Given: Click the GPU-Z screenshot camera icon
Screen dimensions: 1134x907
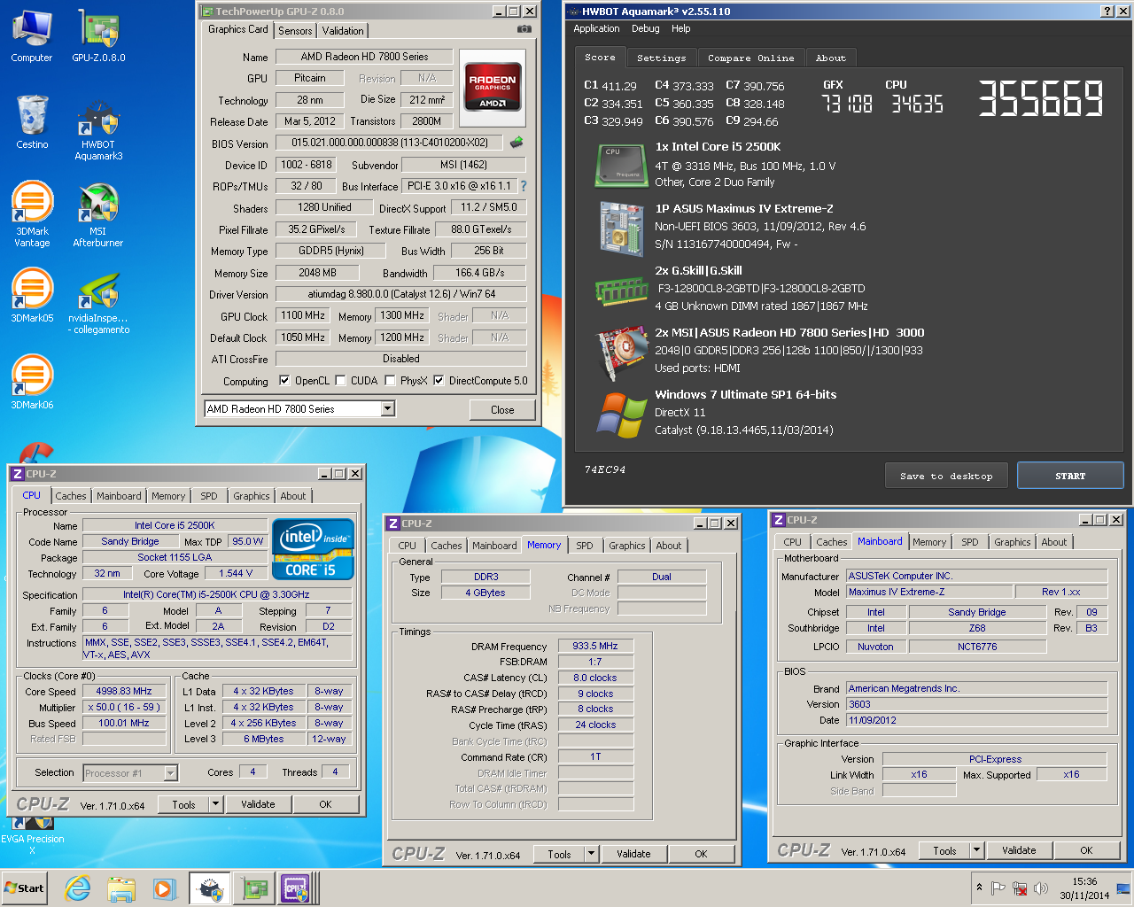Looking at the screenshot, I should [x=524, y=29].
